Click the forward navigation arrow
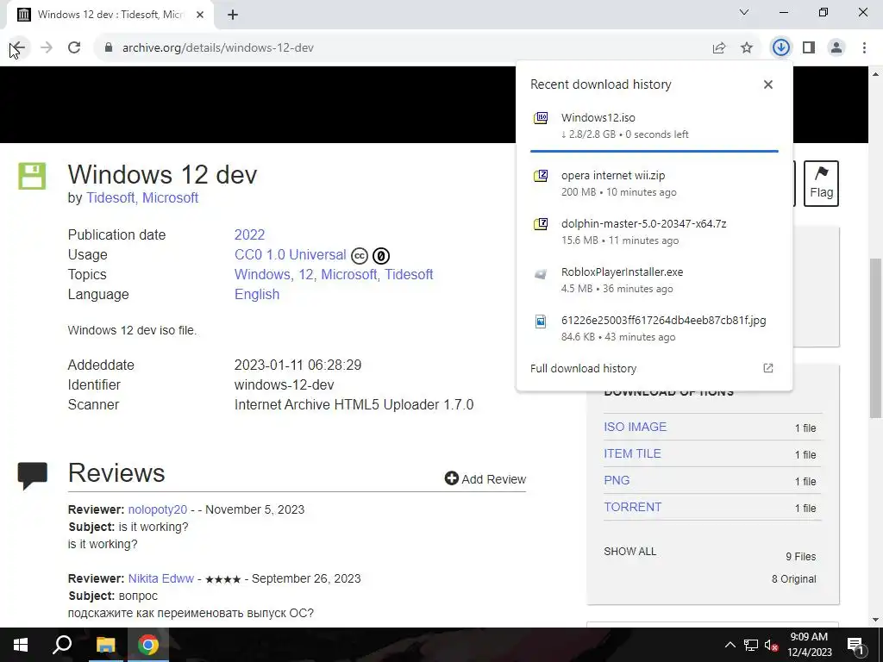This screenshot has height=662, width=883. click(47, 48)
